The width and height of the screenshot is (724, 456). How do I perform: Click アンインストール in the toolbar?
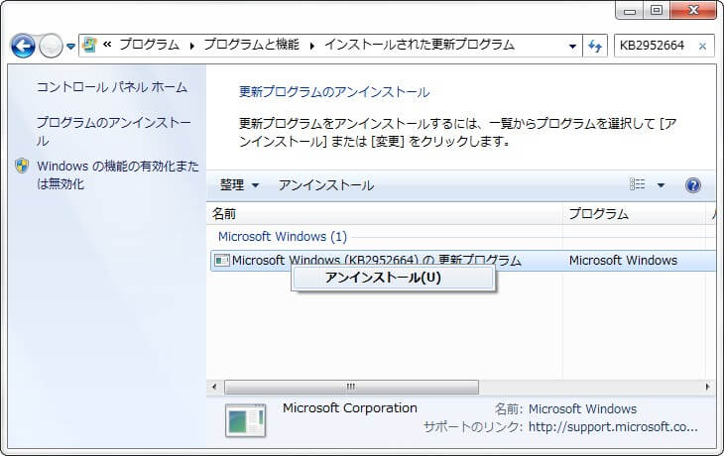coord(326,185)
